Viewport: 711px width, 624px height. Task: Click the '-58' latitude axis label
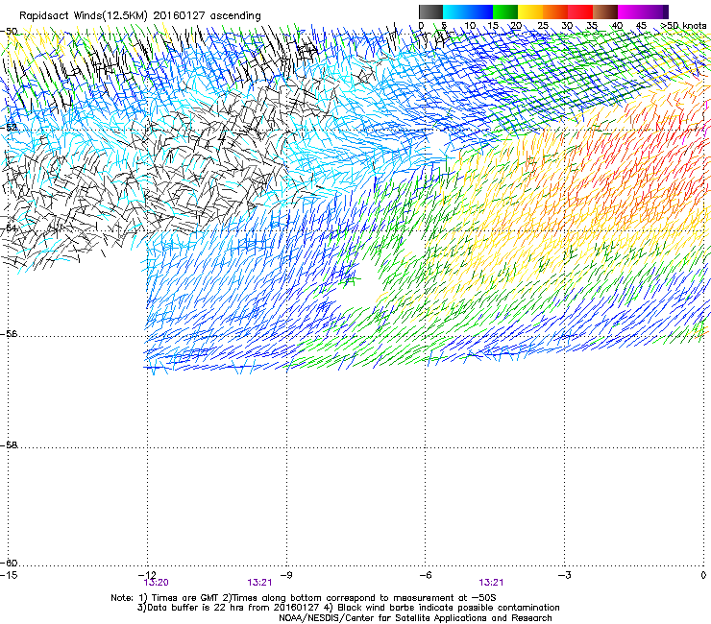(10, 445)
